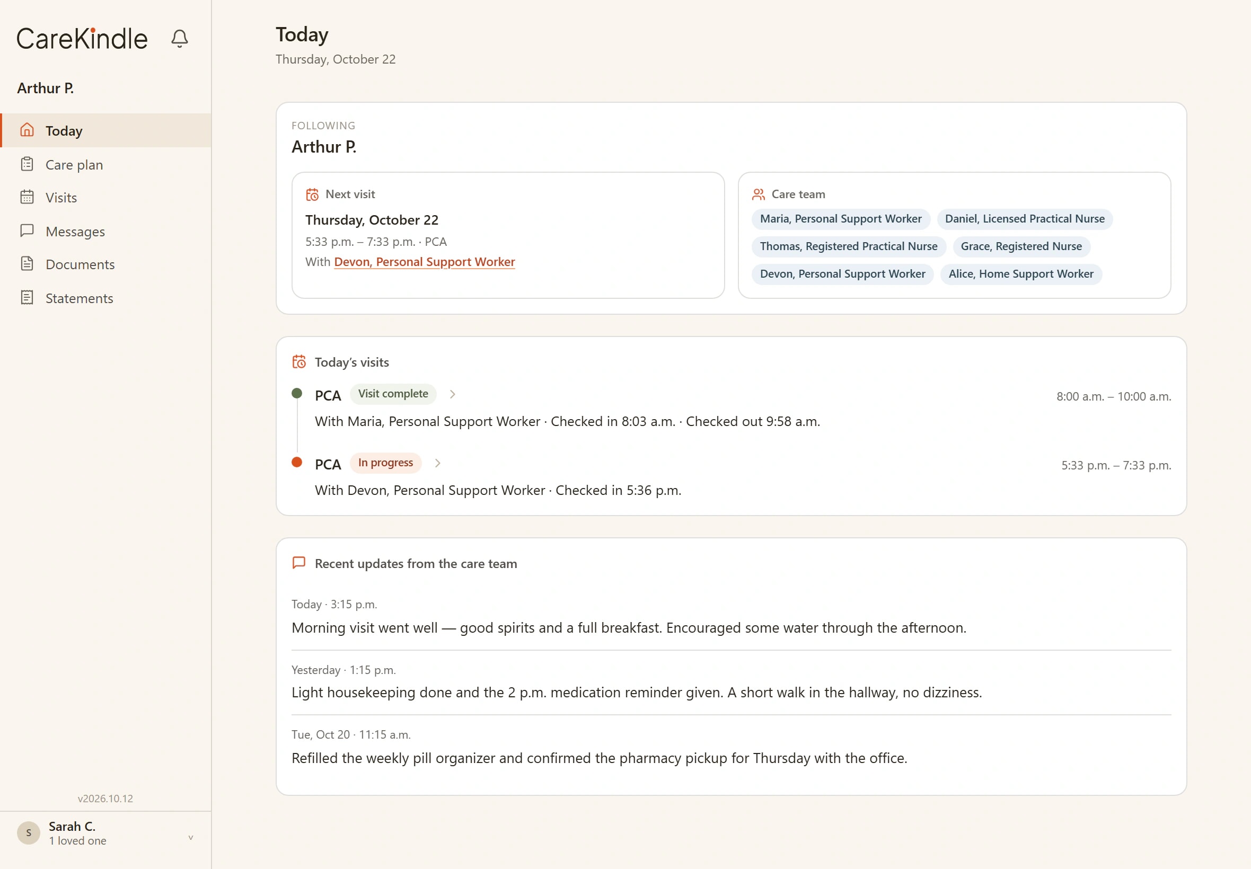Open the Sarah C. account dropdown arrow
Screen dimensions: 1251x869
pyautogui.click(x=191, y=837)
